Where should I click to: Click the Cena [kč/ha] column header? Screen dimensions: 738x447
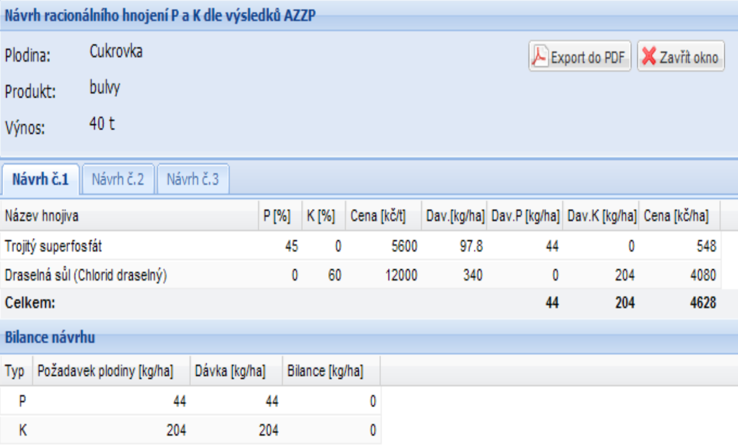[x=679, y=215]
